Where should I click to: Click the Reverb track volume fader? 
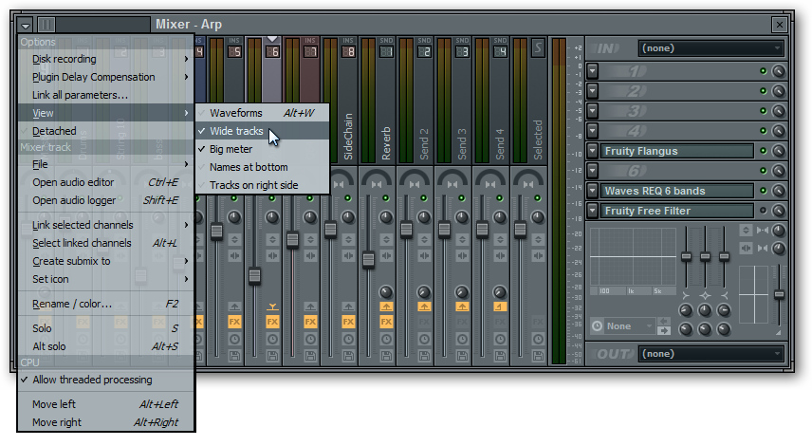coord(368,258)
